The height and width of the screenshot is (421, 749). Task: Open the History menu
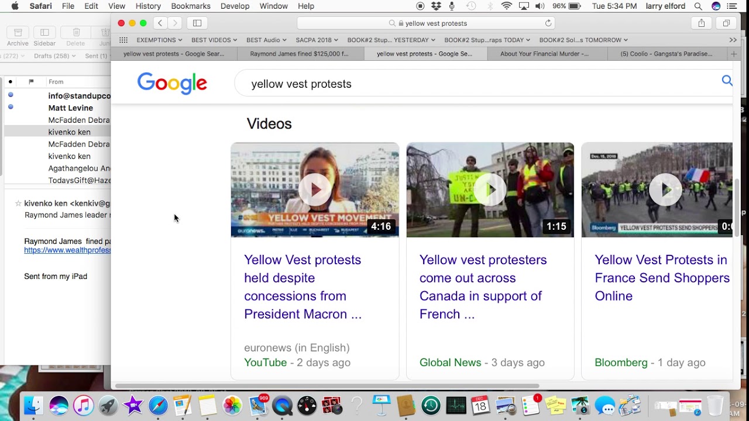148,6
